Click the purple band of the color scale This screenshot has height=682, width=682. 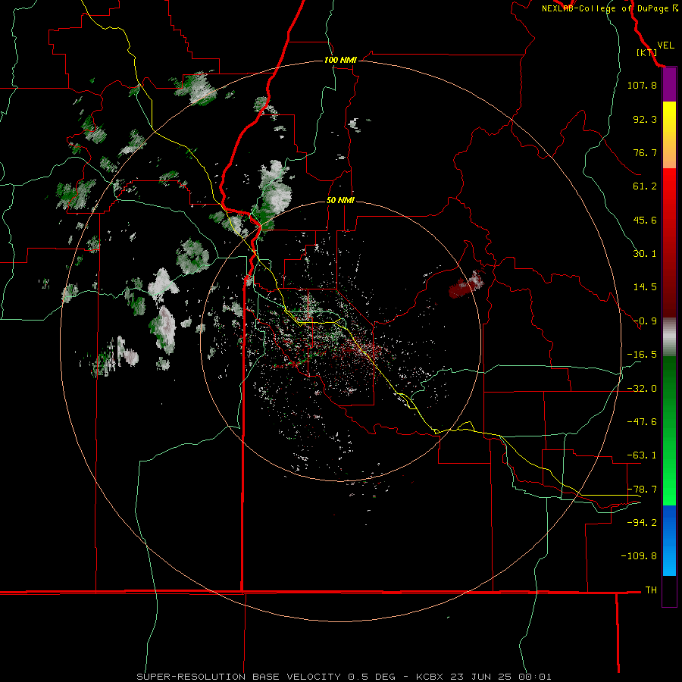(x=669, y=85)
